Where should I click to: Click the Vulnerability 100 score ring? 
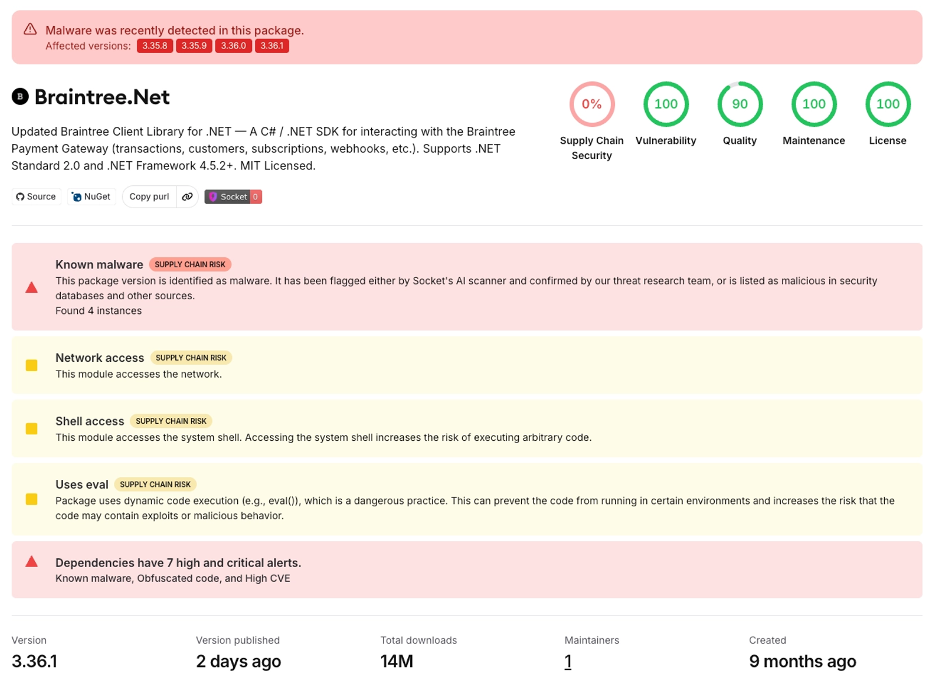click(x=666, y=104)
